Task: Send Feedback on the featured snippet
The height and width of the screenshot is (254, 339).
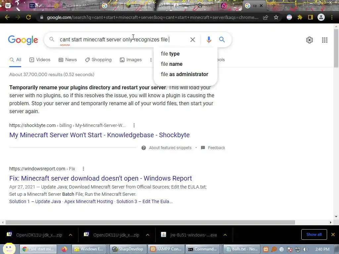Action: [x=213, y=148]
